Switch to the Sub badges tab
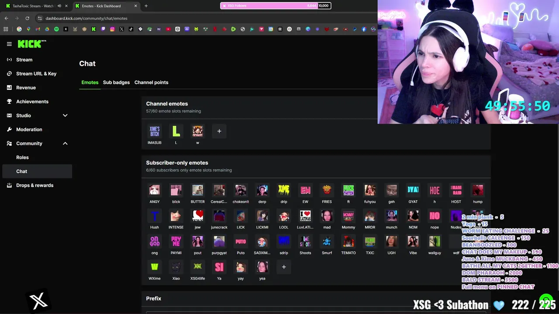 (x=116, y=82)
